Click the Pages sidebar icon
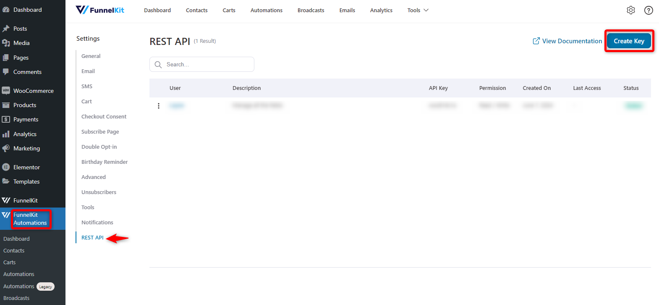This screenshot has width=659, height=305. click(x=6, y=58)
